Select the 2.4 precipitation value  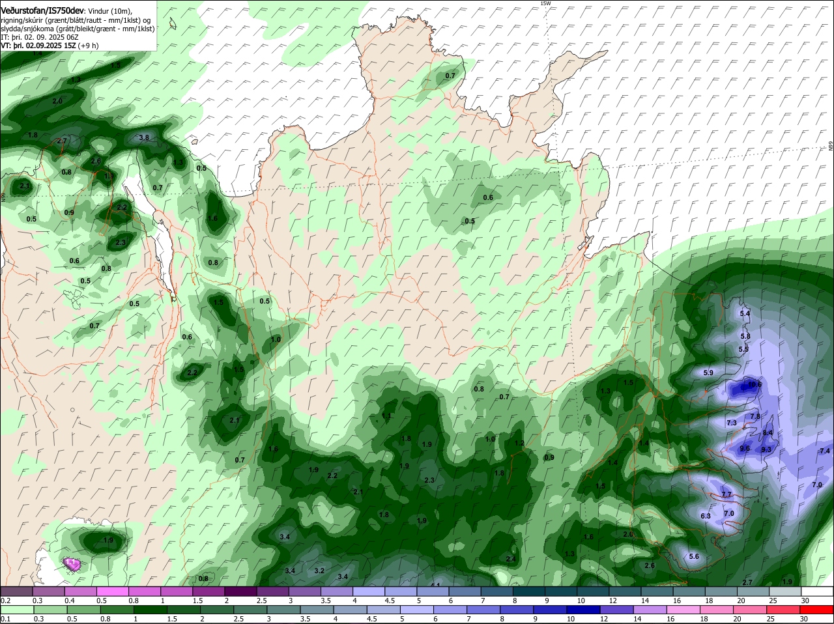511,559
